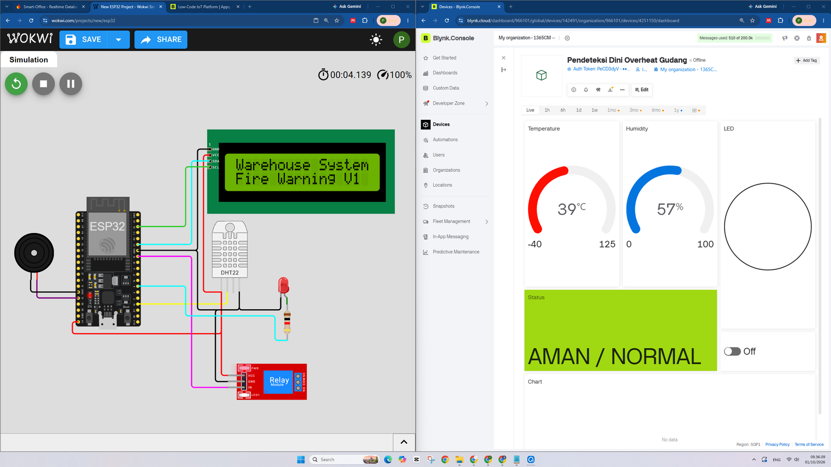
Task: Open the Blynk user account avatar
Action: [x=821, y=38]
